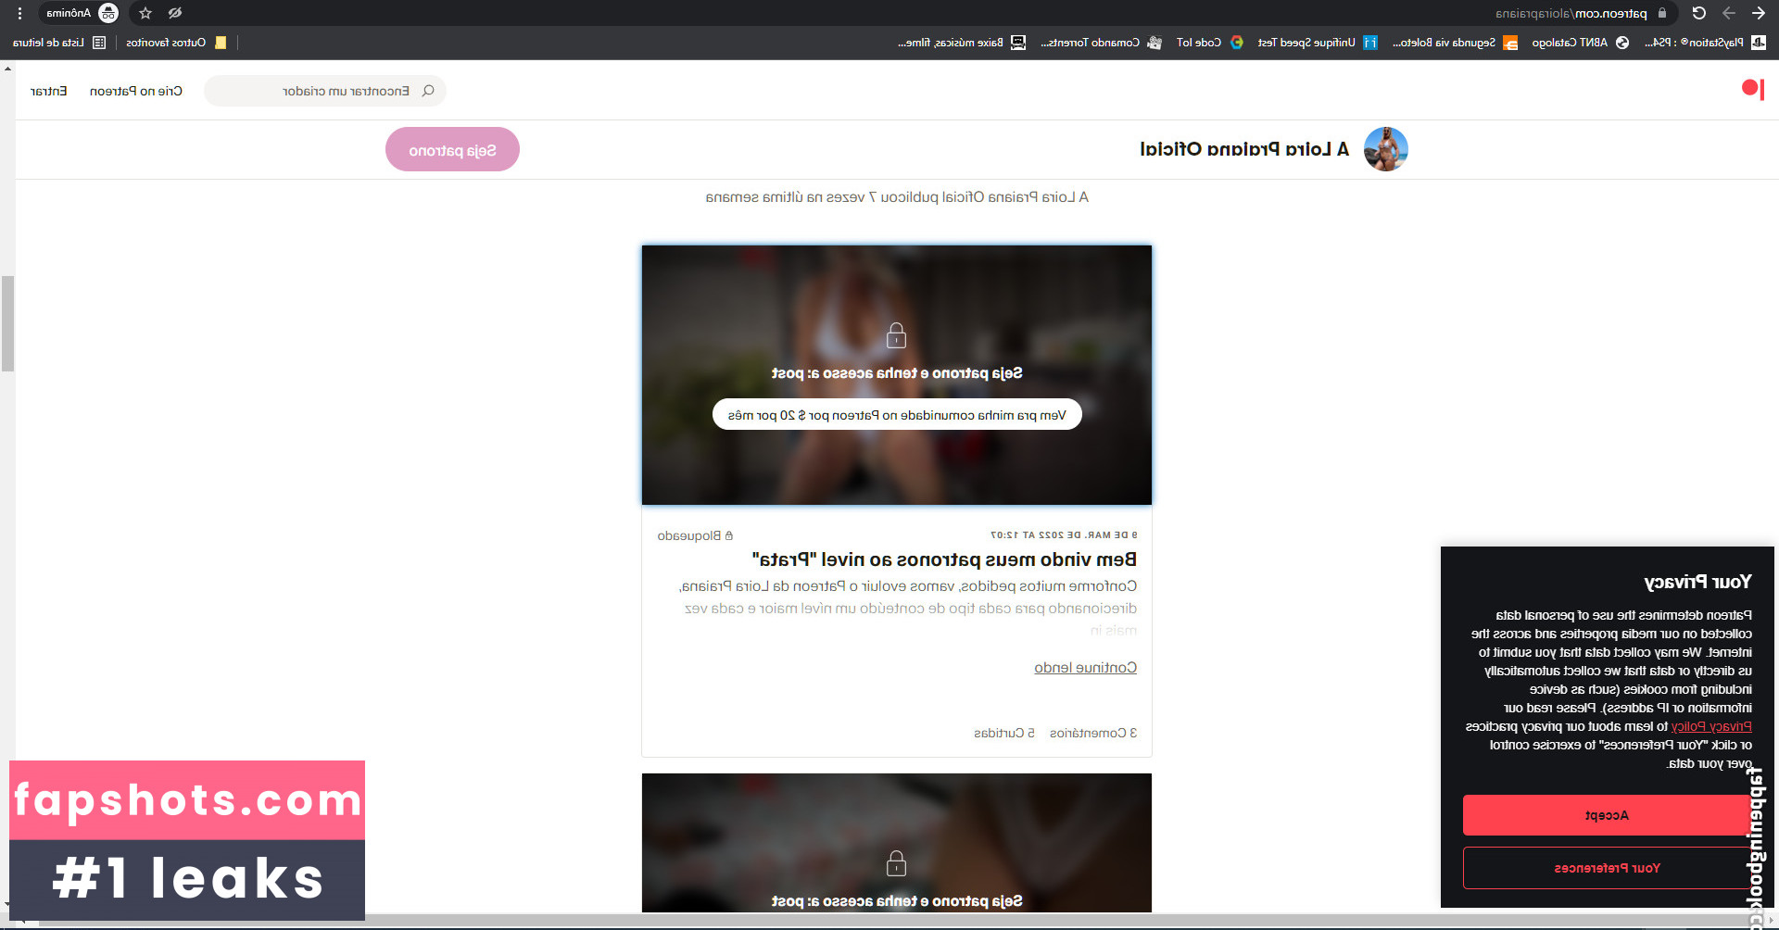The image size is (1779, 930).
Task: Click the browser back arrow
Action: pyautogui.click(x=1759, y=13)
